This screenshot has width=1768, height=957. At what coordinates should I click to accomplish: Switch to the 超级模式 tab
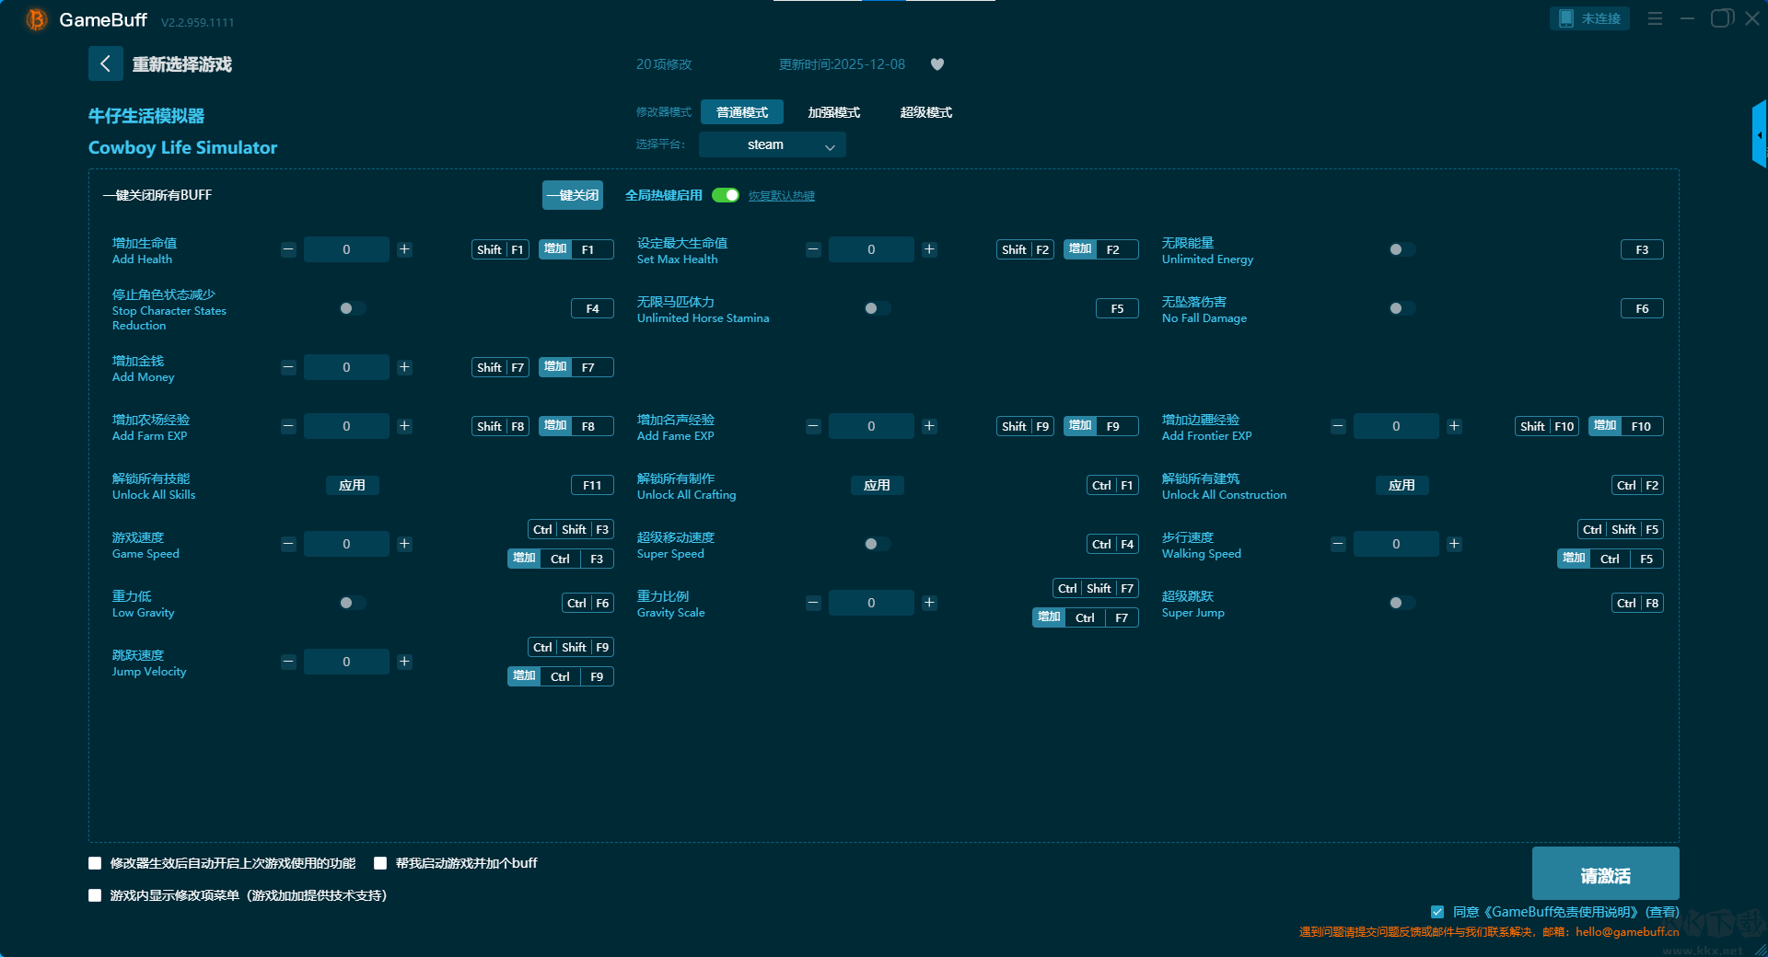[x=925, y=112]
